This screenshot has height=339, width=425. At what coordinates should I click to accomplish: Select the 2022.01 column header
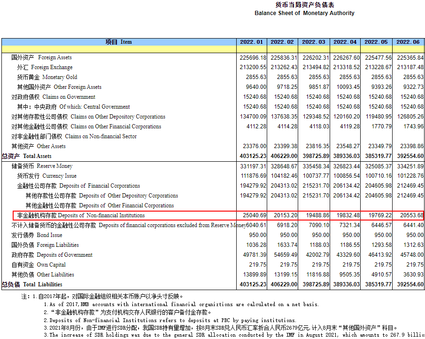pos(252,42)
